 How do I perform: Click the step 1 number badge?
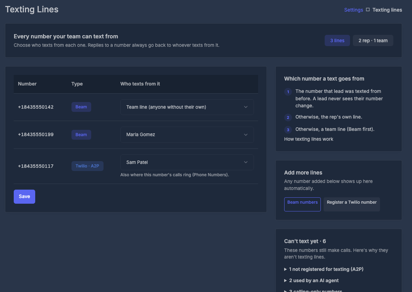click(288, 92)
